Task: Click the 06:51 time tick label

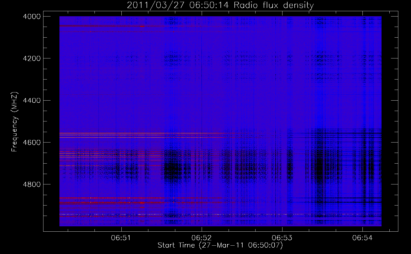Action: [121, 238]
